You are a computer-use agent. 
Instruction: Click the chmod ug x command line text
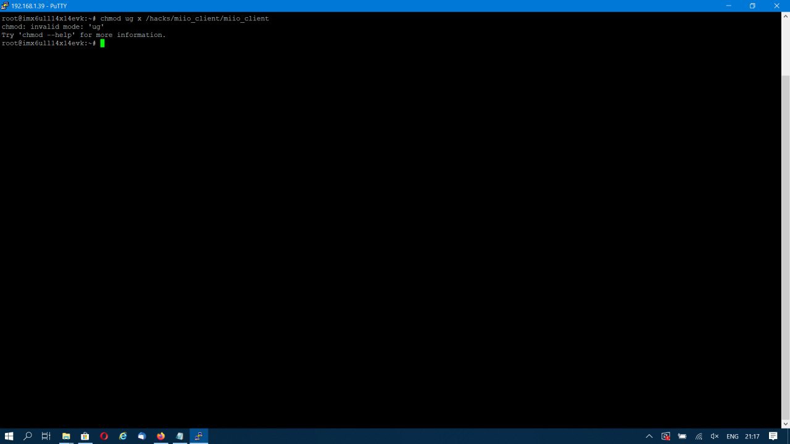(185, 18)
